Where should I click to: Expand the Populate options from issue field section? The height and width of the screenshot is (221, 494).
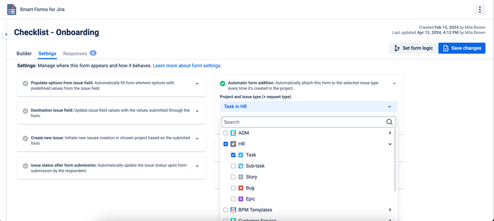pos(197,84)
